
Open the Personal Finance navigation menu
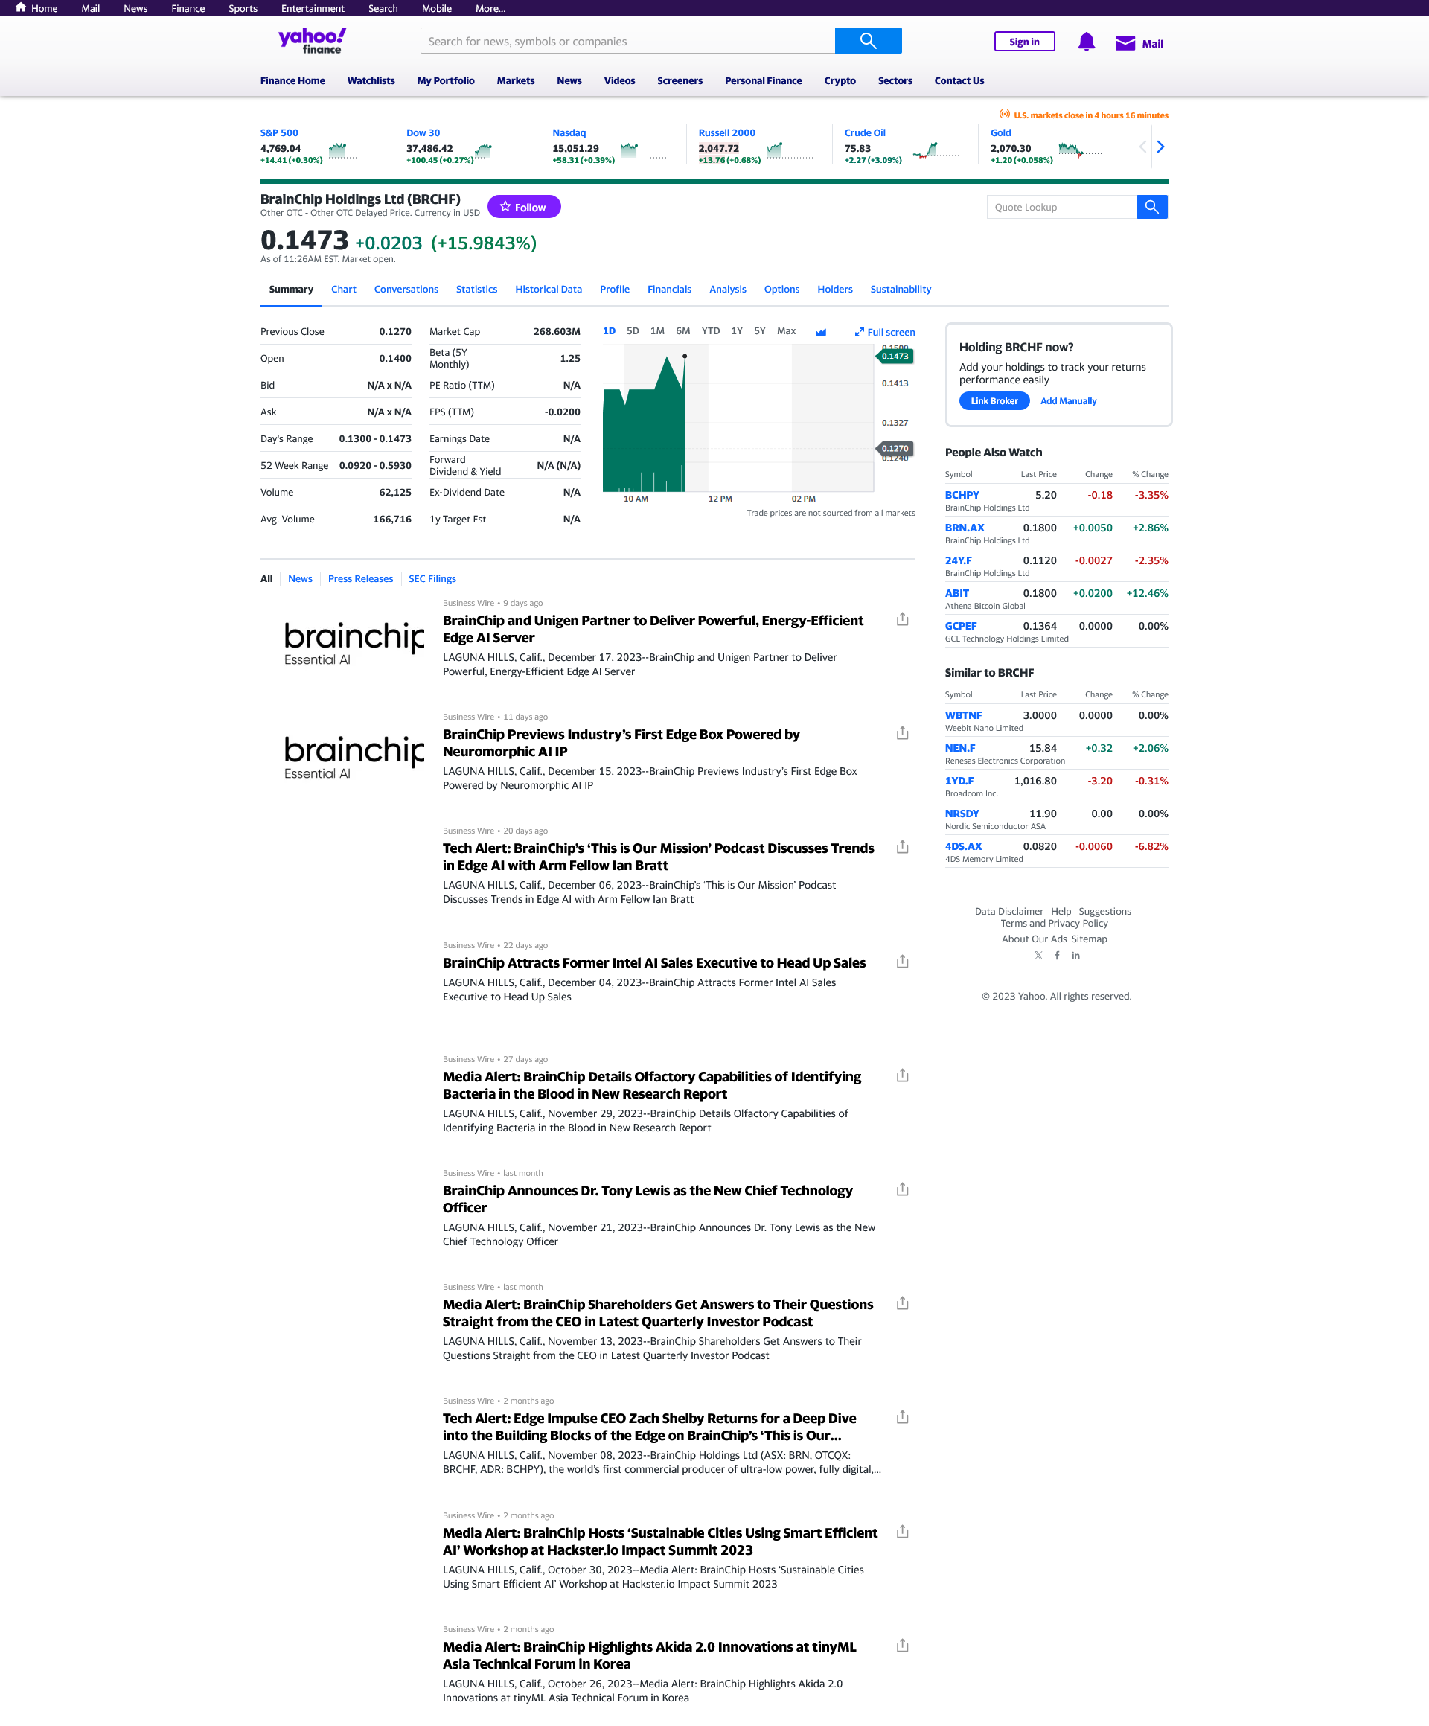763,80
